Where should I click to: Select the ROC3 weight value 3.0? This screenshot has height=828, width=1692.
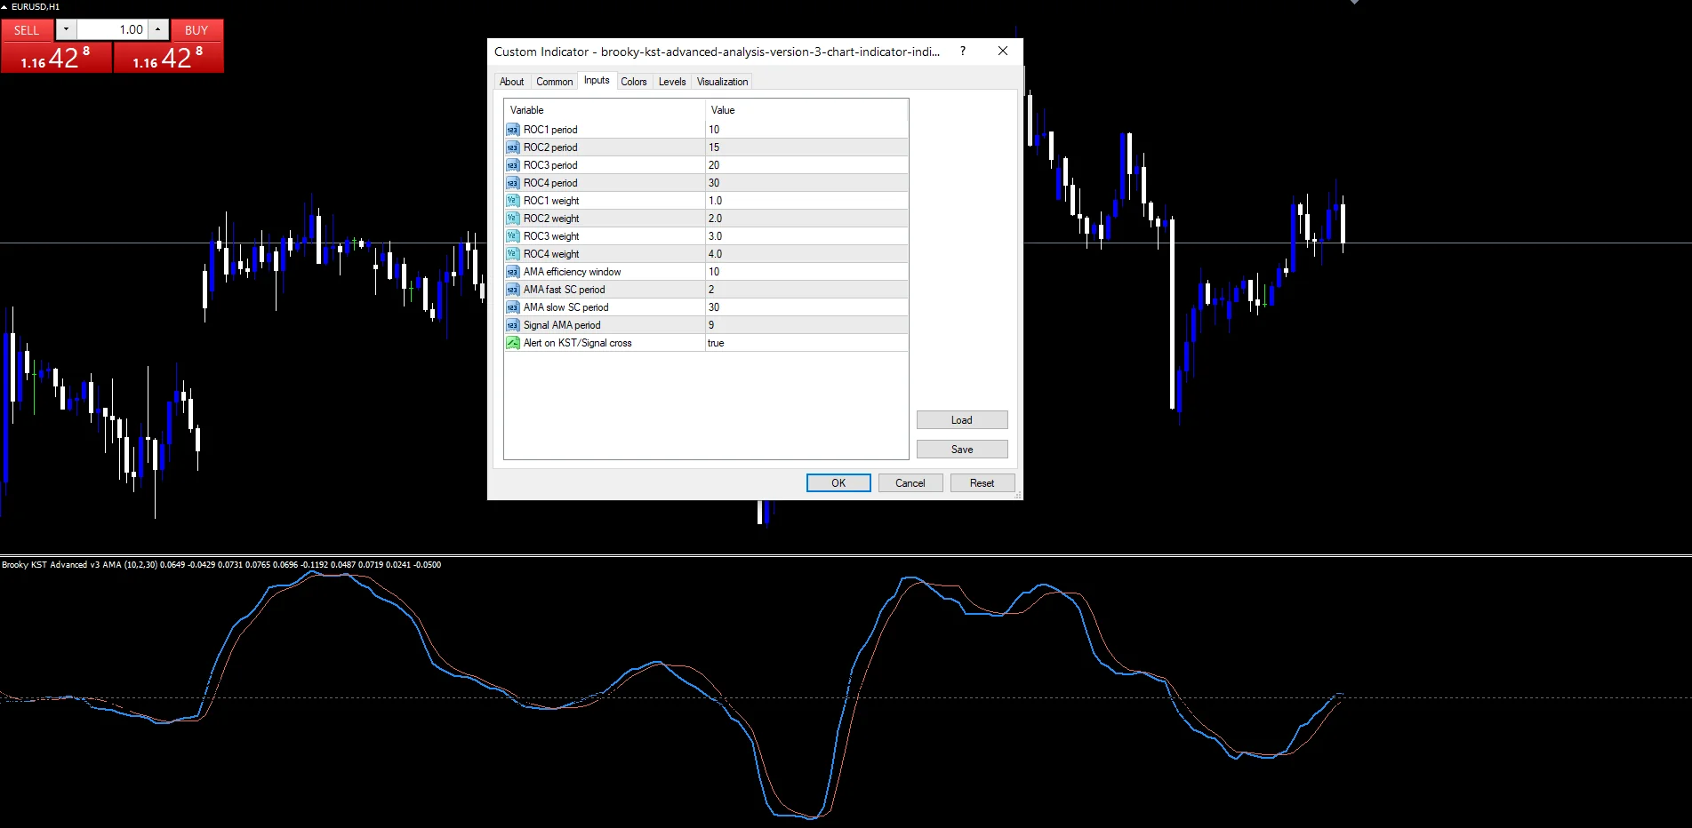(x=806, y=236)
